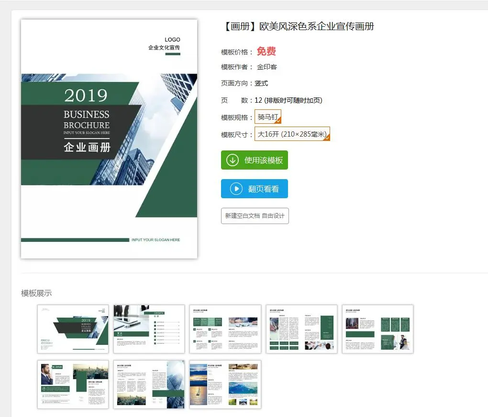Select the 骑马钉 binding option
This screenshot has width=488, height=417.
click(267, 117)
